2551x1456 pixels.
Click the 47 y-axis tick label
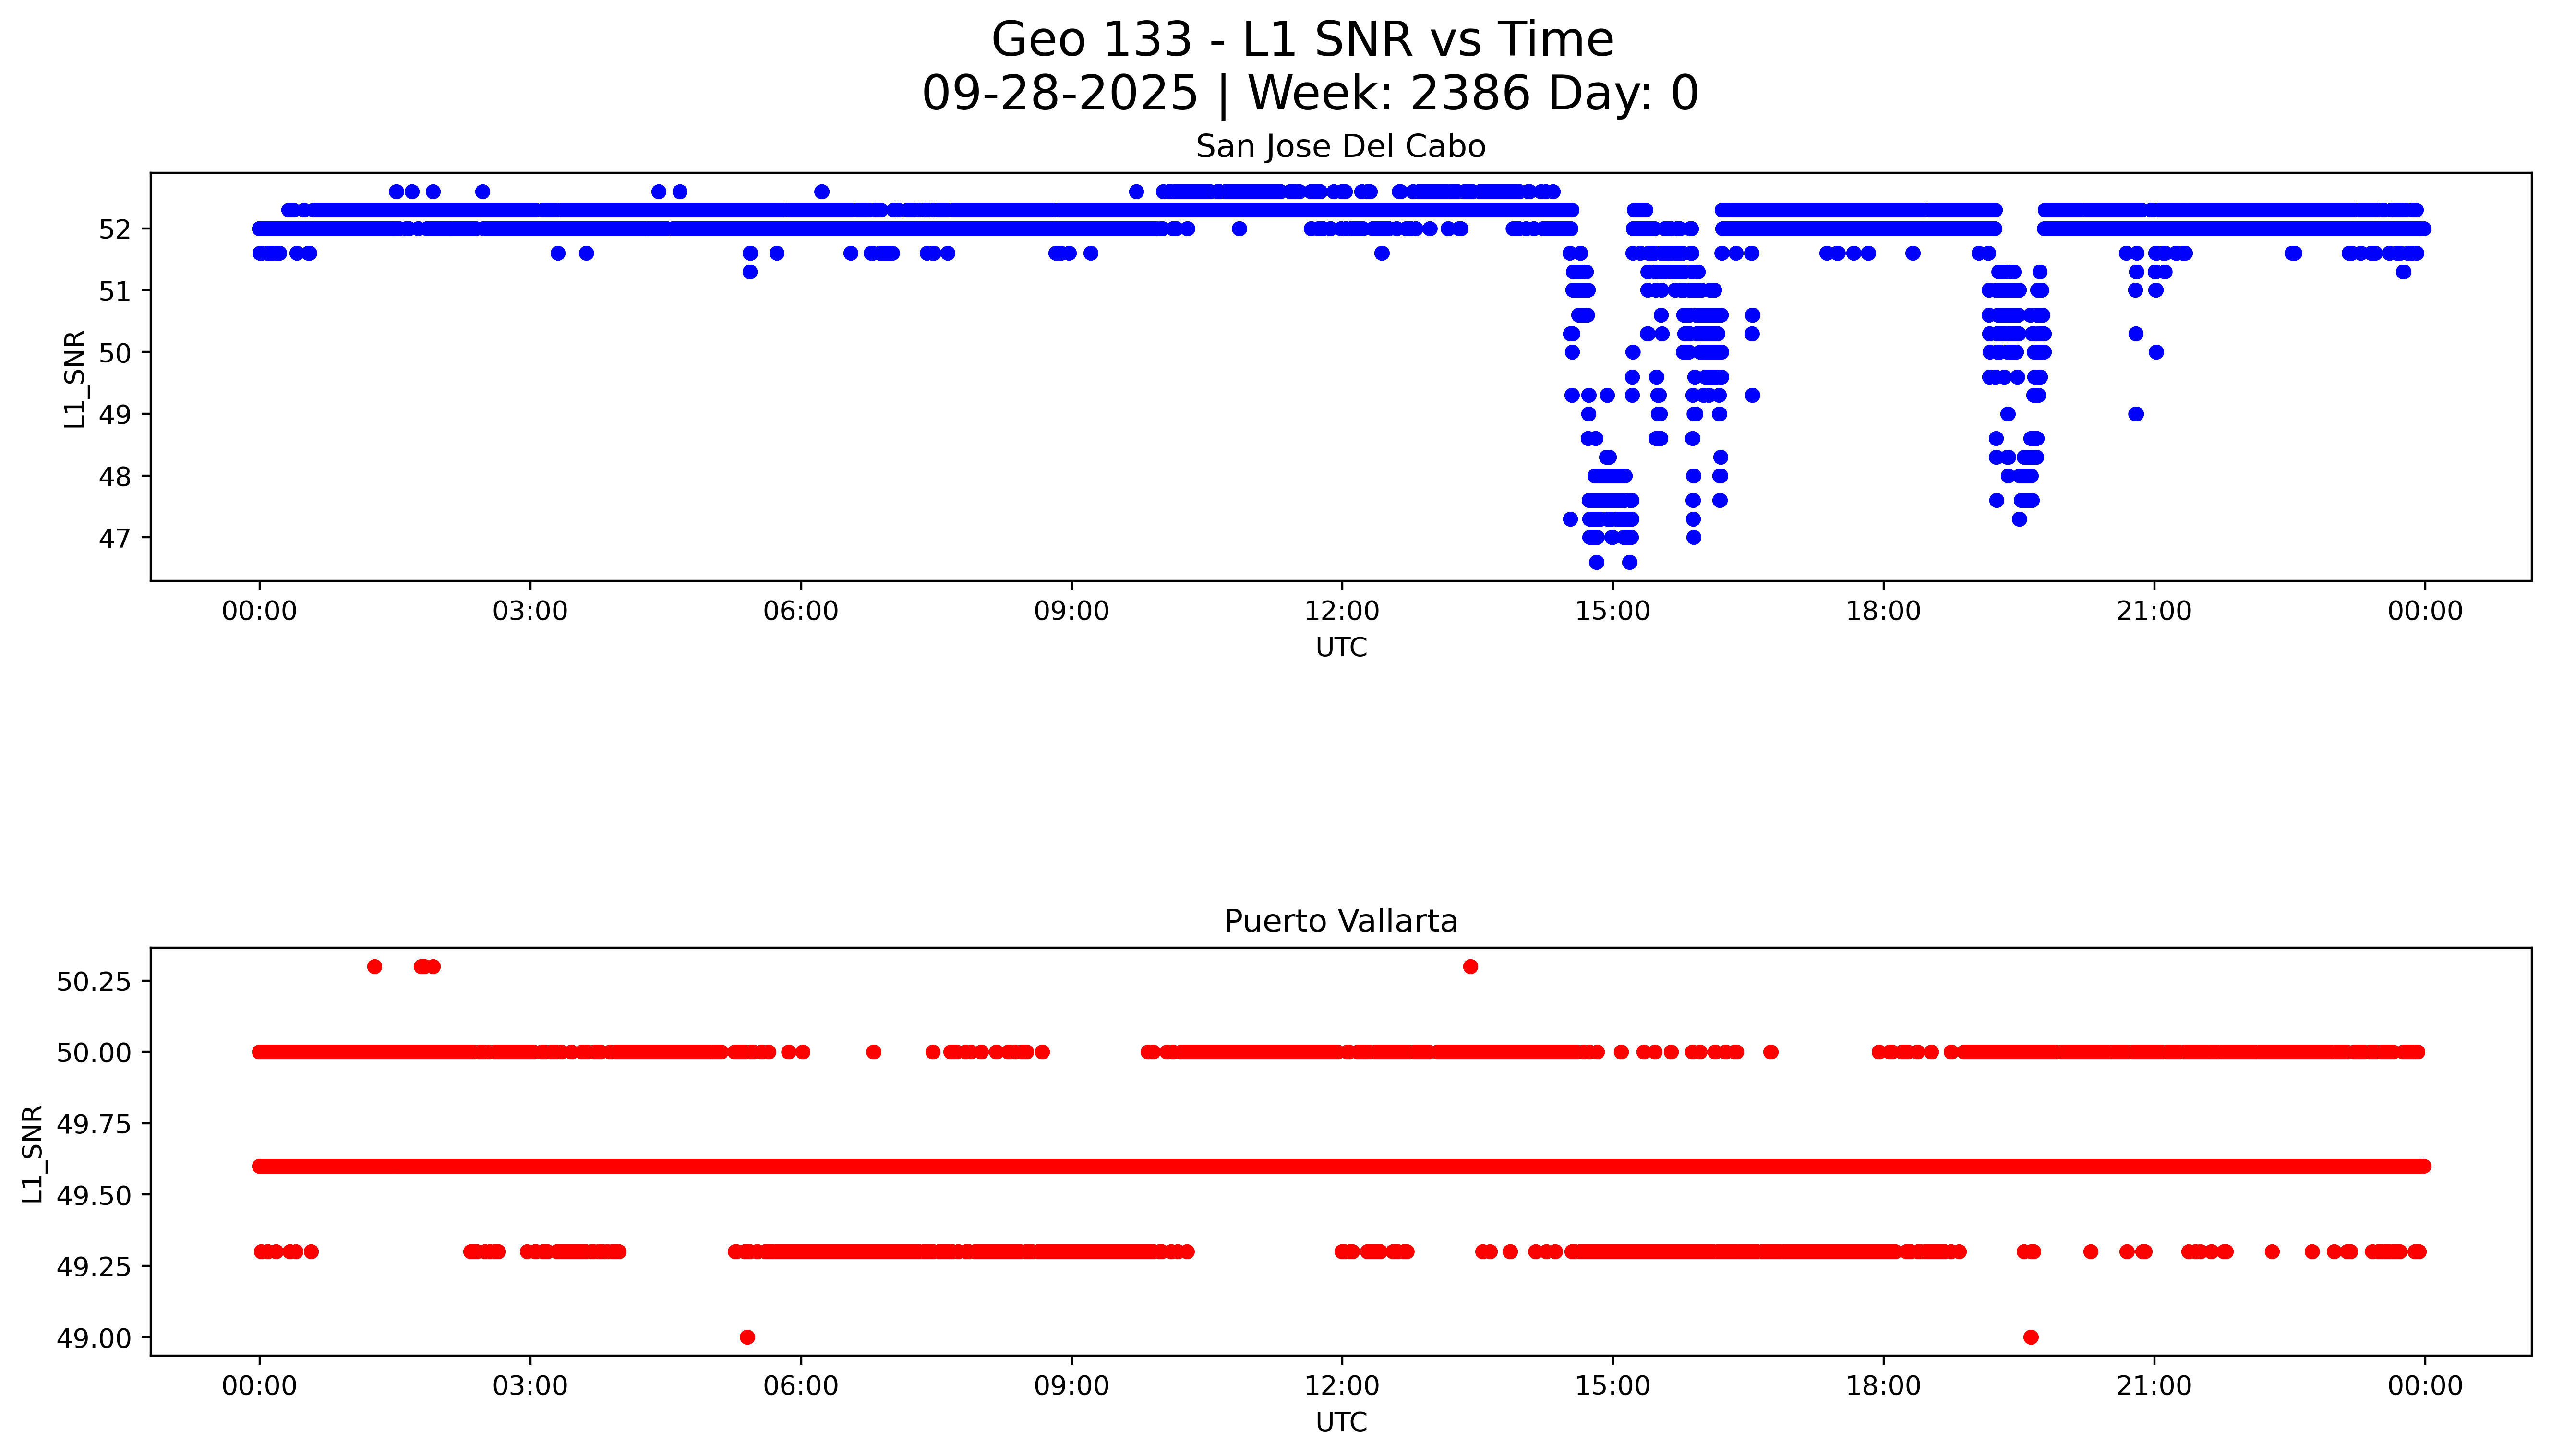coord(114,539)
